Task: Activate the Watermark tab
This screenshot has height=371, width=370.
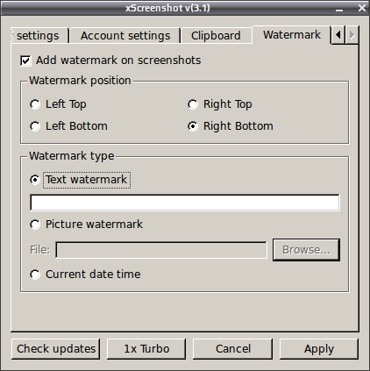Action: pyautogui.click(x=292, y=35)
